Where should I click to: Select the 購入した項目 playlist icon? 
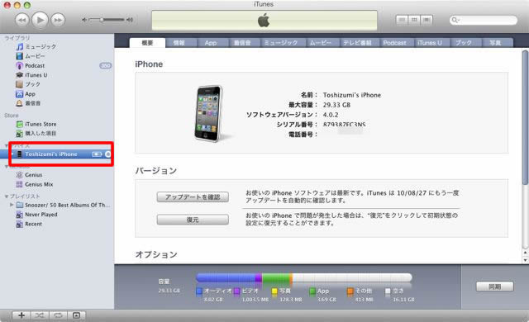click(x=20, y=134)
